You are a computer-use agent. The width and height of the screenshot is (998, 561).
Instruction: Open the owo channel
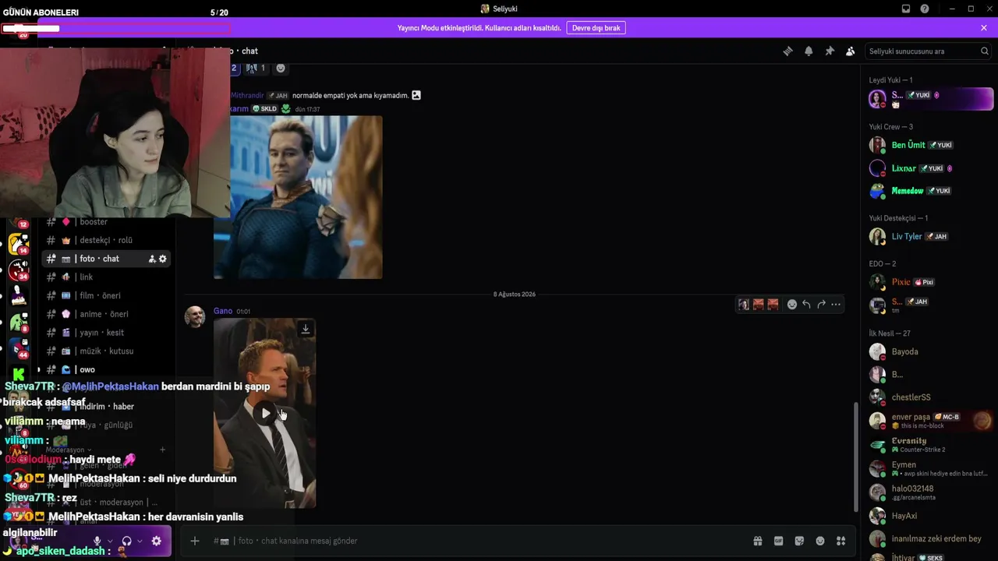tap(106, 369)
